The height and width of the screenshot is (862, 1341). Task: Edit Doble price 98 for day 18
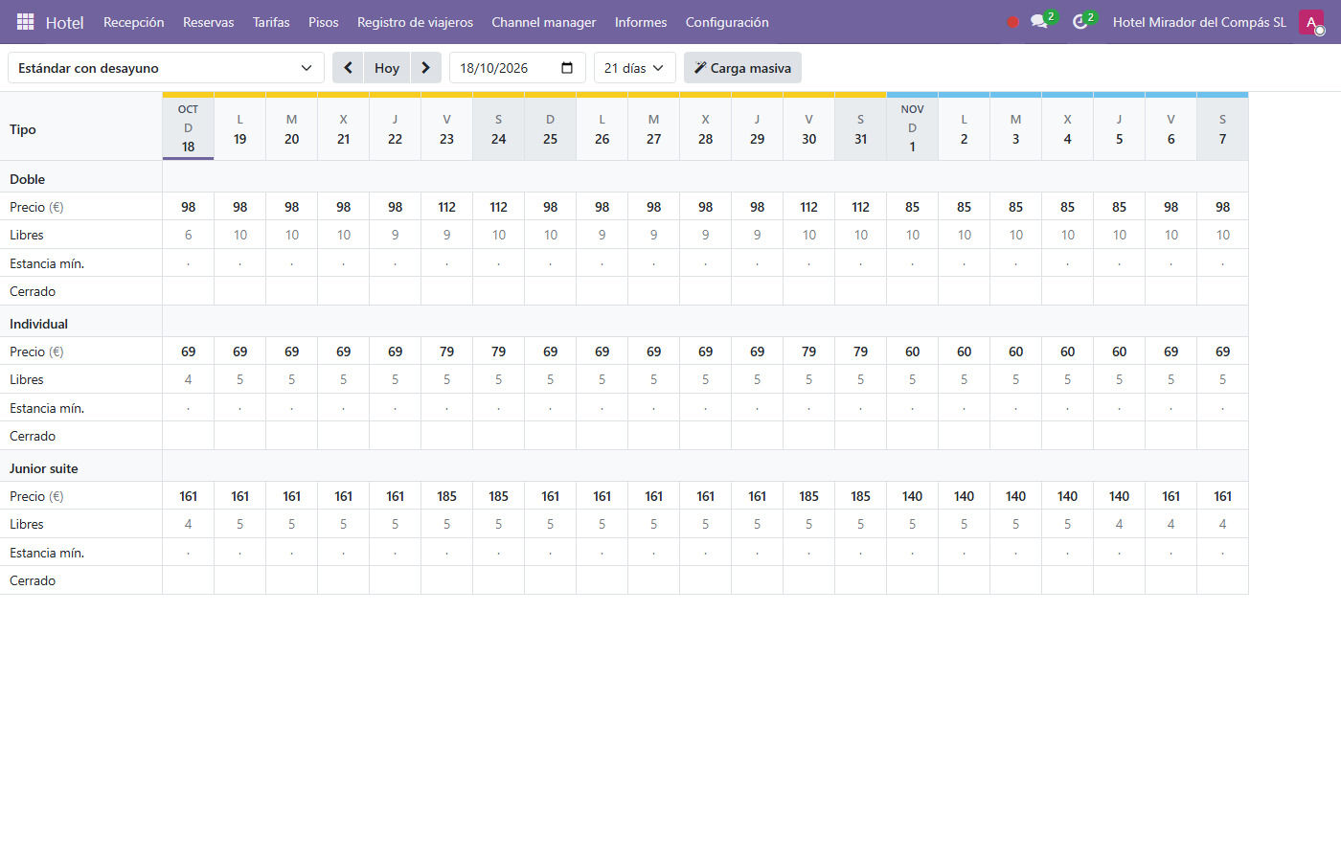point(189,207)
